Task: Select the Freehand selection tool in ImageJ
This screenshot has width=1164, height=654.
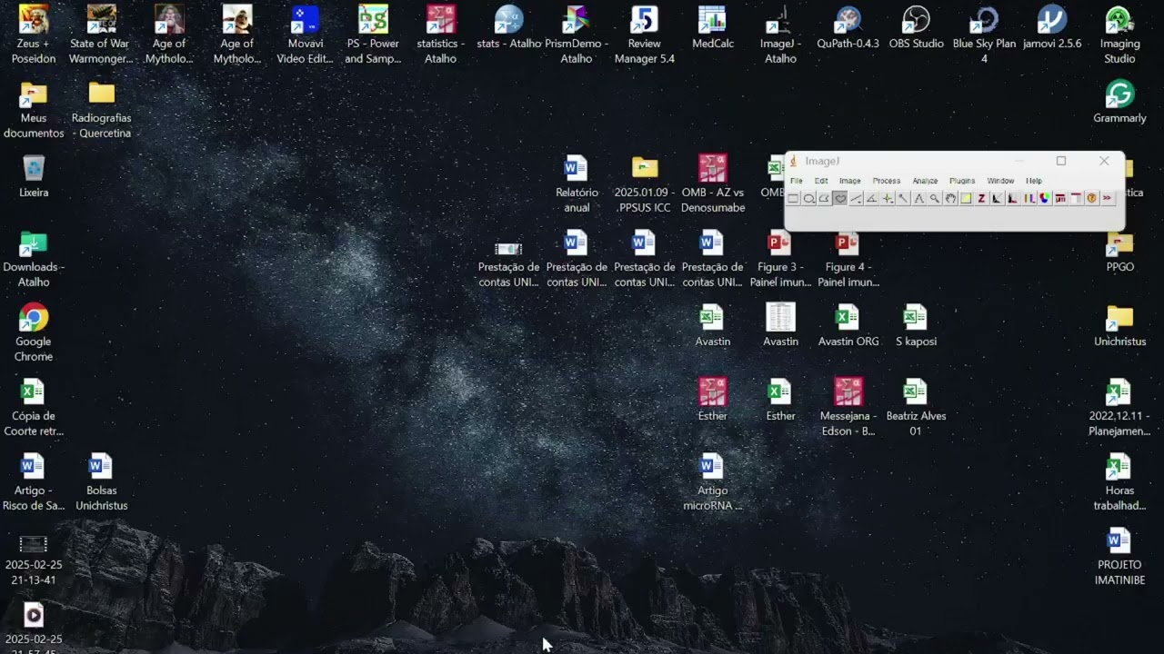Action: click(x=840, y=198)
